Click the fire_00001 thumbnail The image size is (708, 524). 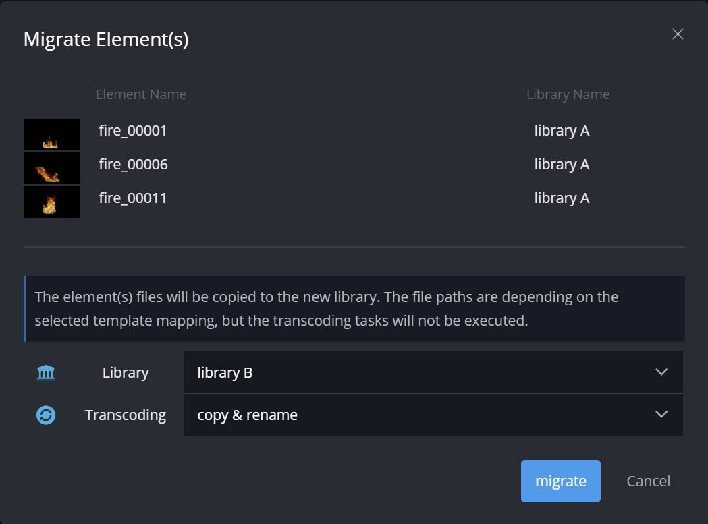52,134
